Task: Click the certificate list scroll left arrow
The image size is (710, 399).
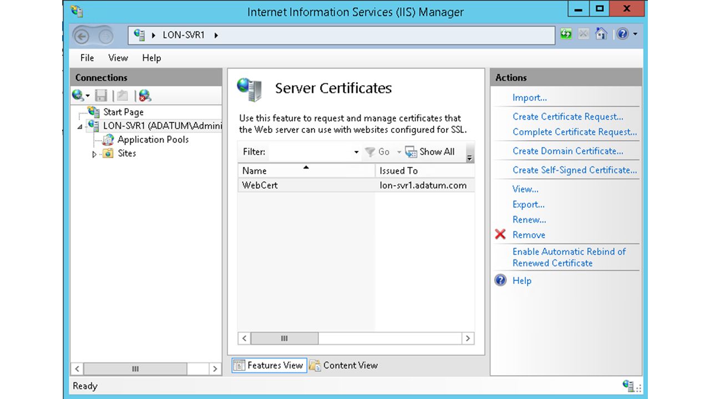Action: (x=244, y=338)
